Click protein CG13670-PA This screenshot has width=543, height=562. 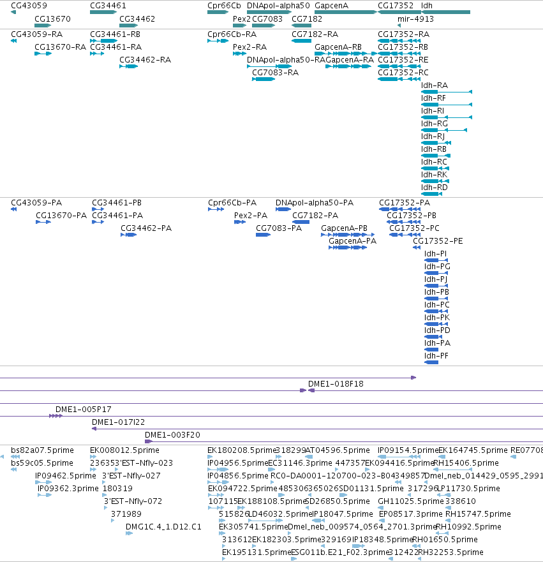(61, 216)
